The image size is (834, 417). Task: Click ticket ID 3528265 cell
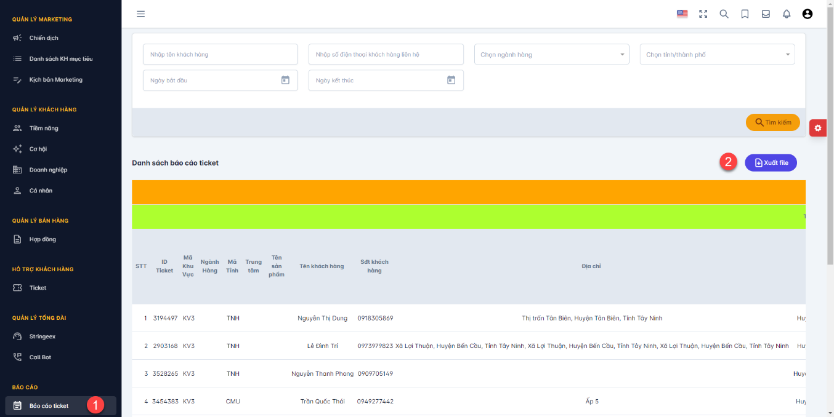(x=165, y=374)
